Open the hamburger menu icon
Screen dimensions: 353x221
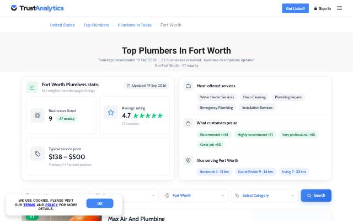[x=339, y=8]
